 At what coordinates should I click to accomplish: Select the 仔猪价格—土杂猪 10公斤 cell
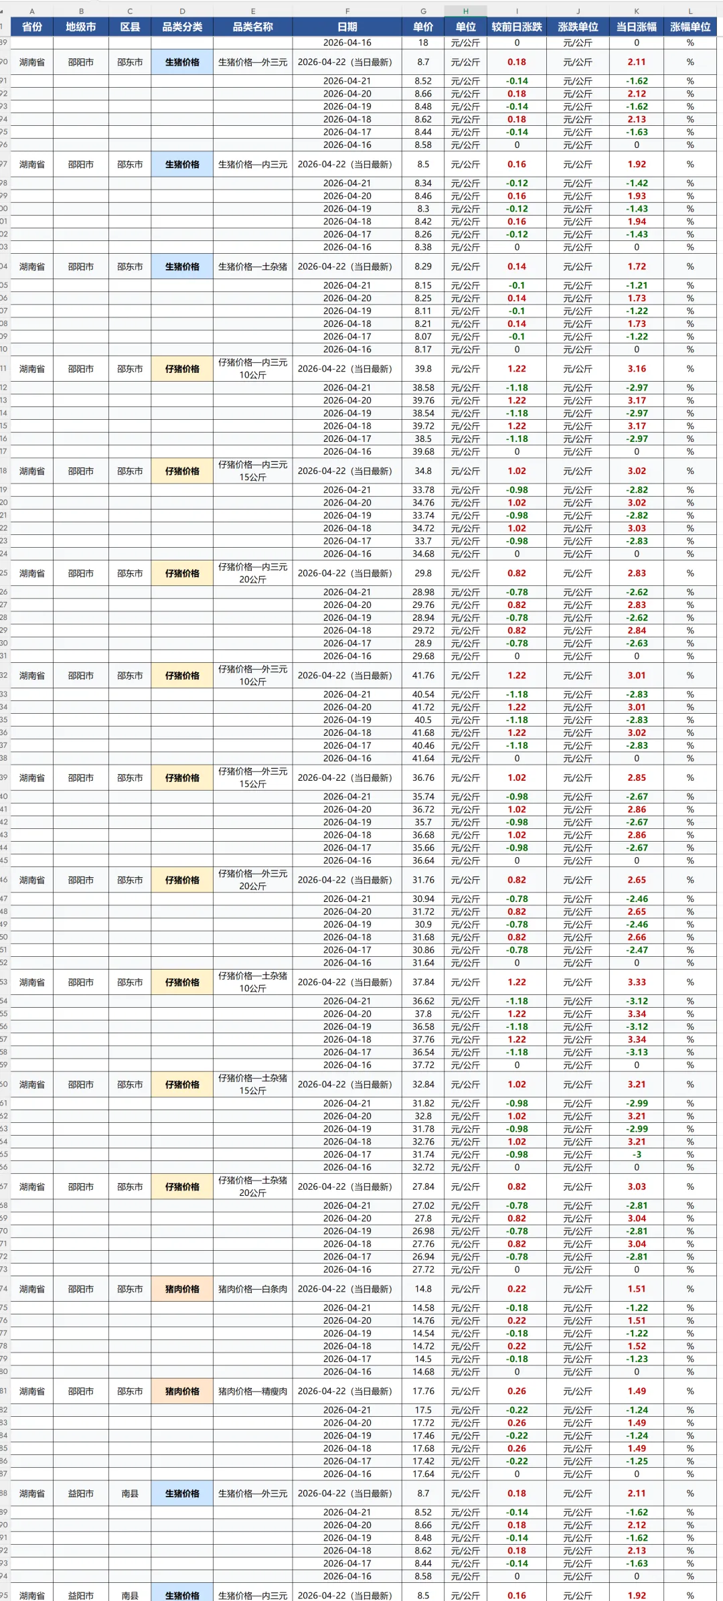click(253, 982)
